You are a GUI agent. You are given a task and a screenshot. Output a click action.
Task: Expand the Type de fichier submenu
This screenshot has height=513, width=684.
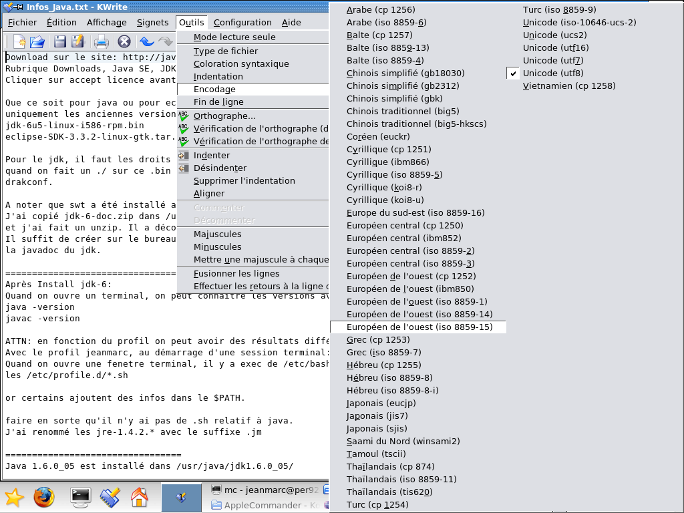coord(253,51)
